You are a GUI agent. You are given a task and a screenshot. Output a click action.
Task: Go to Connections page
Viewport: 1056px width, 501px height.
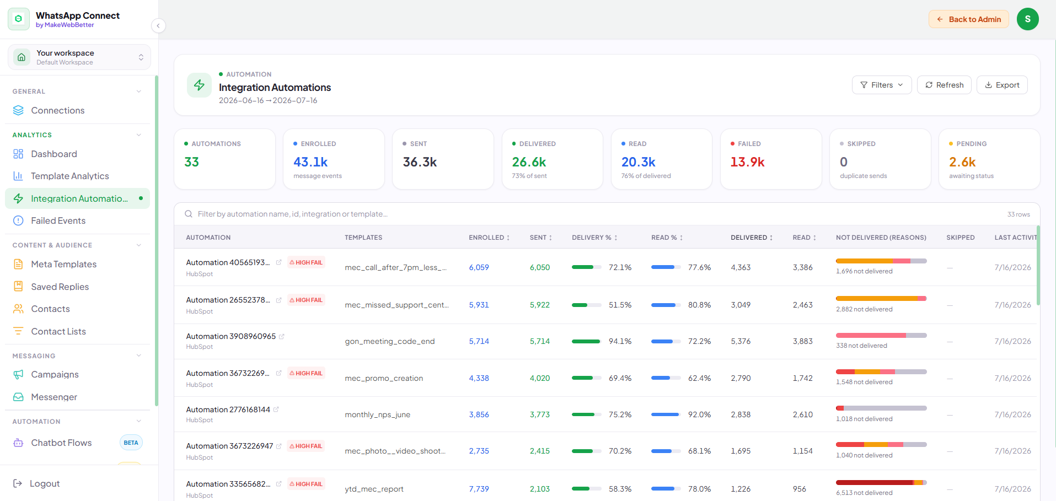tap(77, 110)
